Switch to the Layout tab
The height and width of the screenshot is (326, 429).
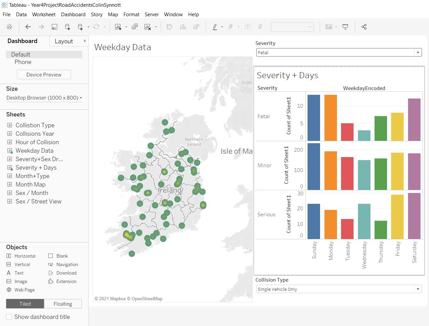(x=64, y=41)
